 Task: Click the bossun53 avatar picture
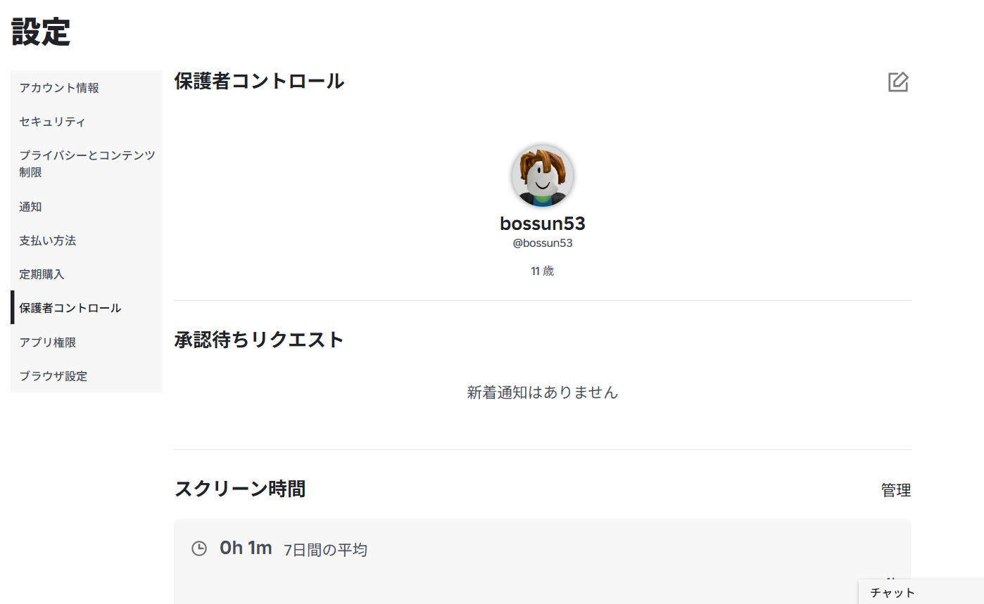pos(542,176)
